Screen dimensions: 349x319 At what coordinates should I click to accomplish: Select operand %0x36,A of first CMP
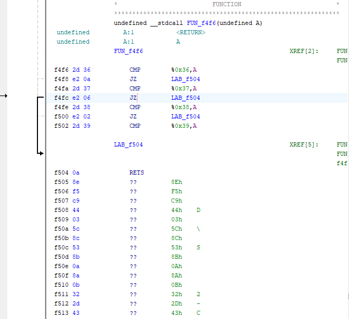(x=184, y=70)
